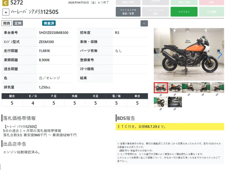This screenshot has height=170, width=227.
Task: Click the lot number 5272
Action: coord(17,3)
